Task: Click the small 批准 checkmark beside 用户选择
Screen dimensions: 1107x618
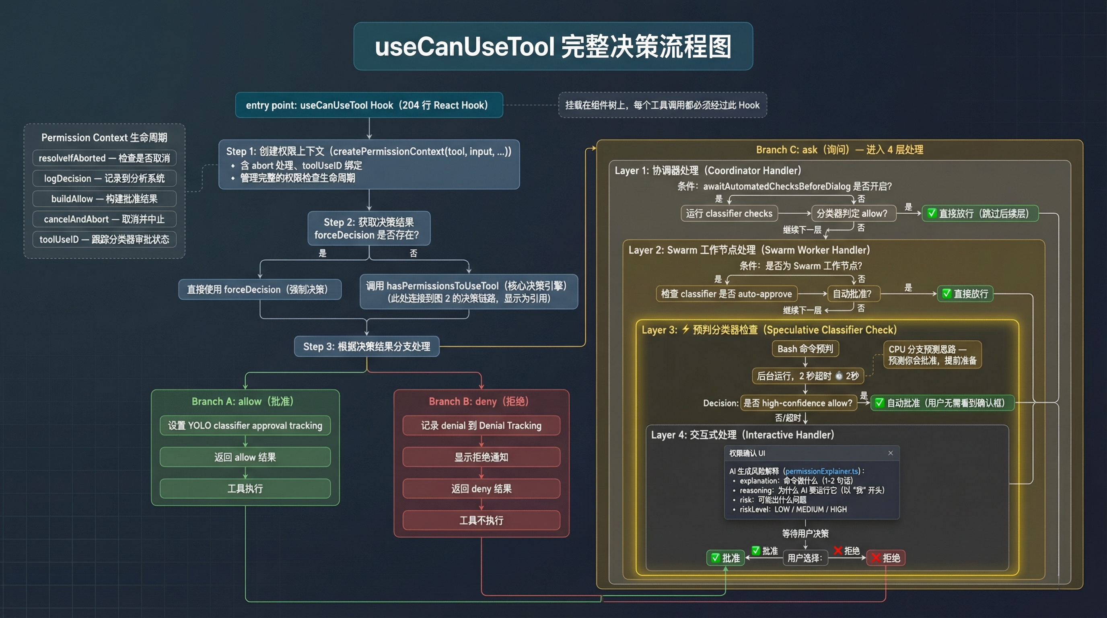Action: (755, 550)
